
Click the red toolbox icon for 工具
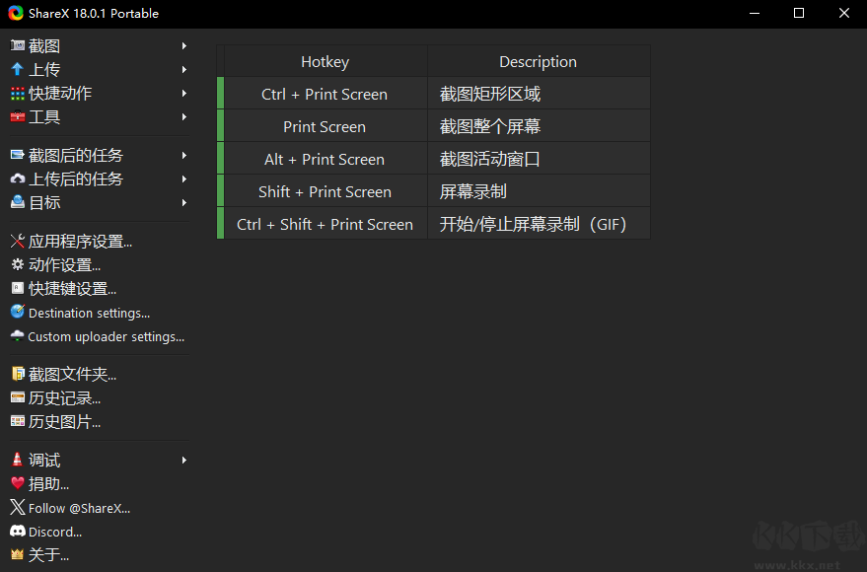tap(18, 116)
